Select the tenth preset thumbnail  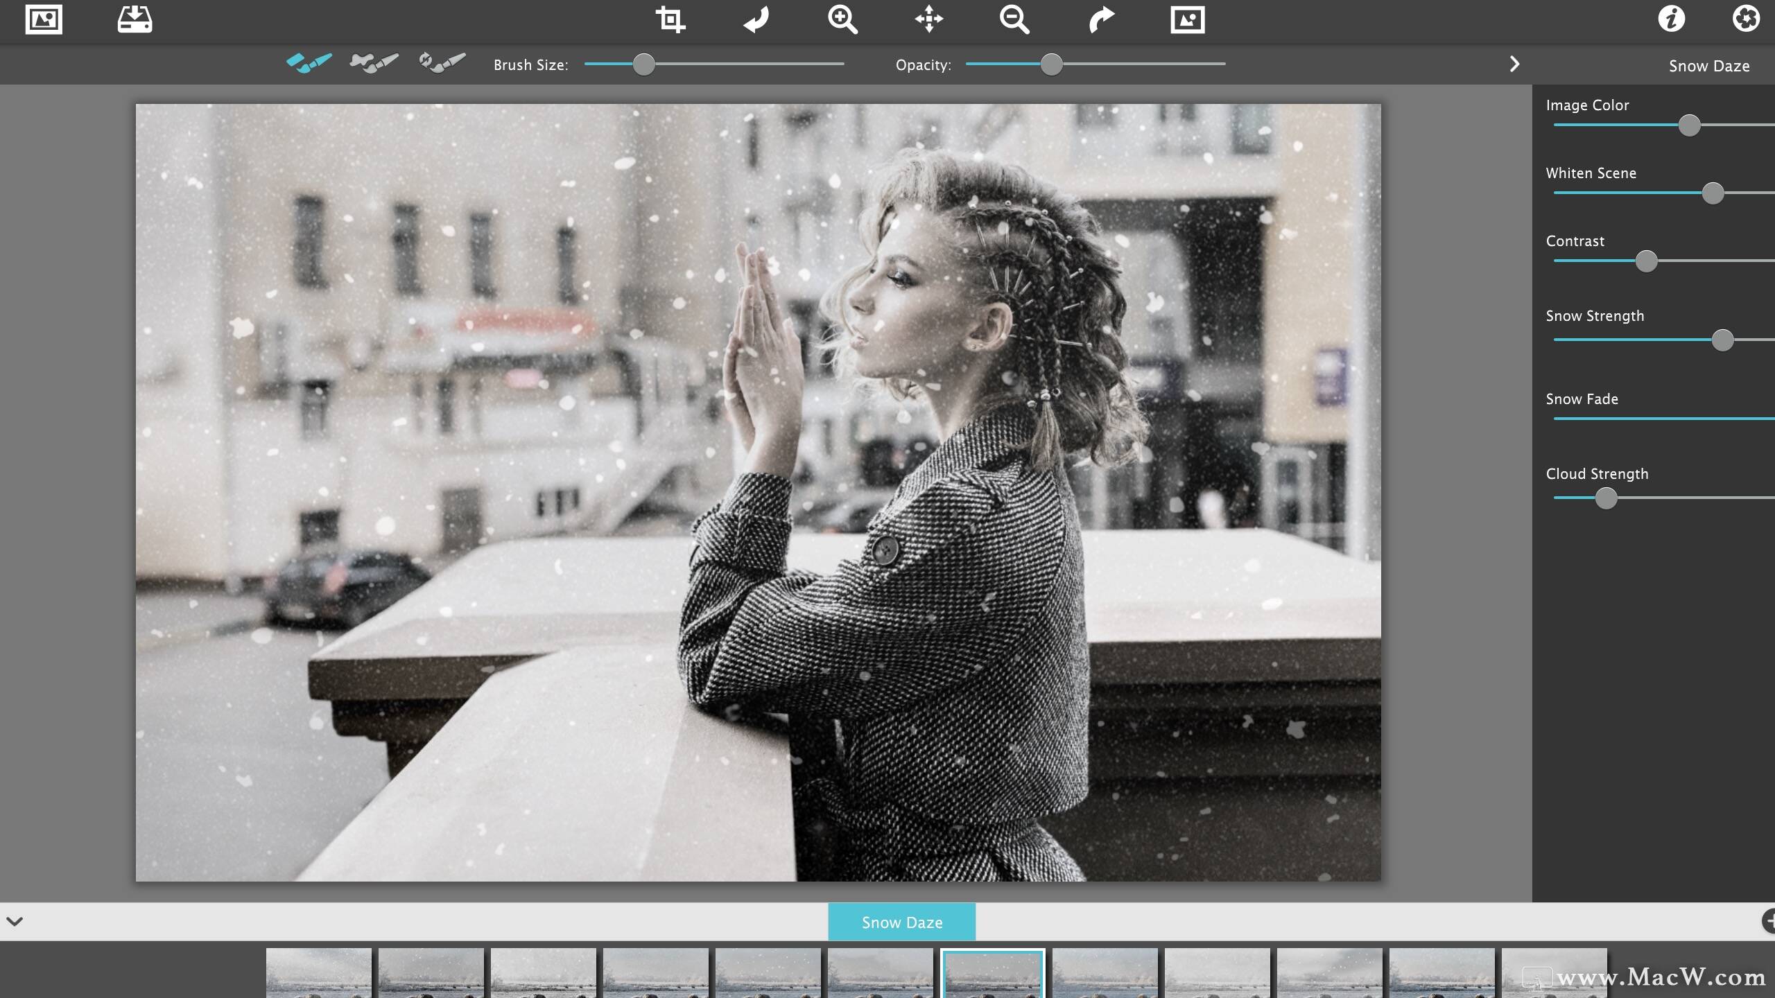1330,973
